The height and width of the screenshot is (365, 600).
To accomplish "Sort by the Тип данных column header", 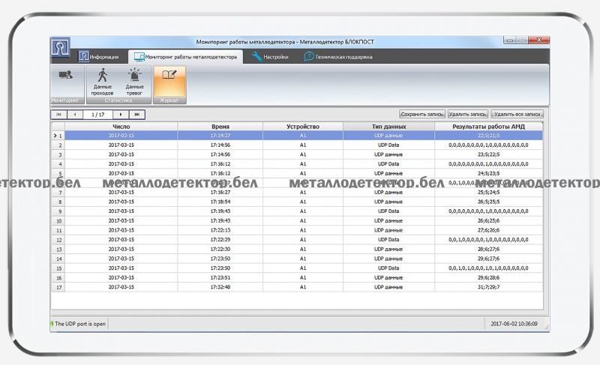I will click(388, 127).
